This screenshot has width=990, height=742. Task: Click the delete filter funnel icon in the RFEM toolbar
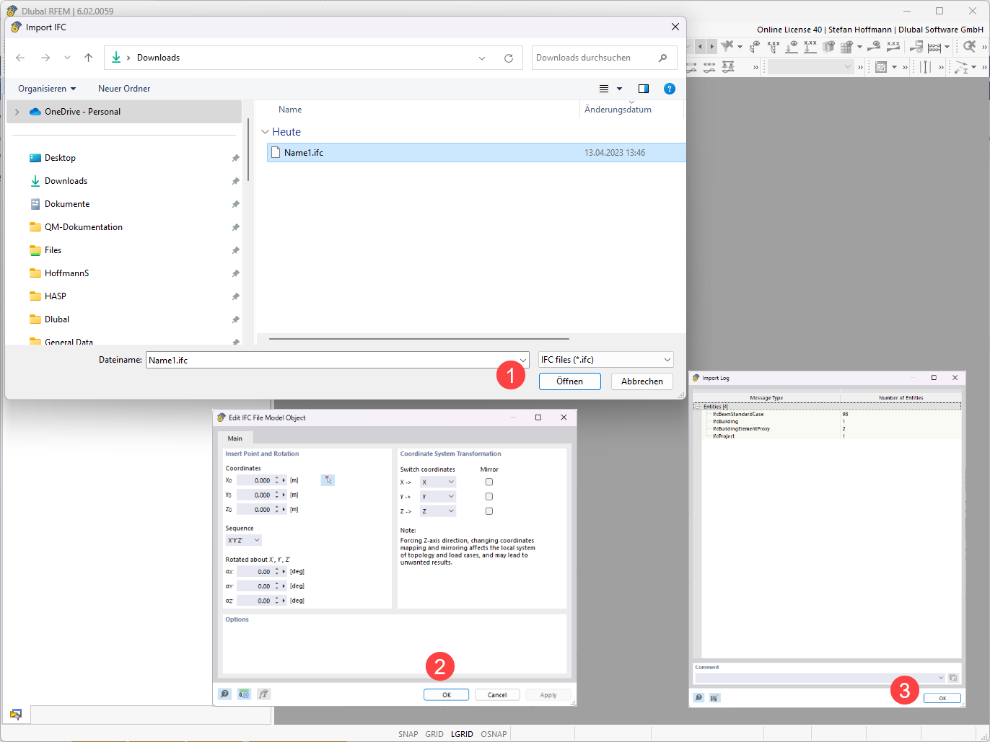click(727, 46)
